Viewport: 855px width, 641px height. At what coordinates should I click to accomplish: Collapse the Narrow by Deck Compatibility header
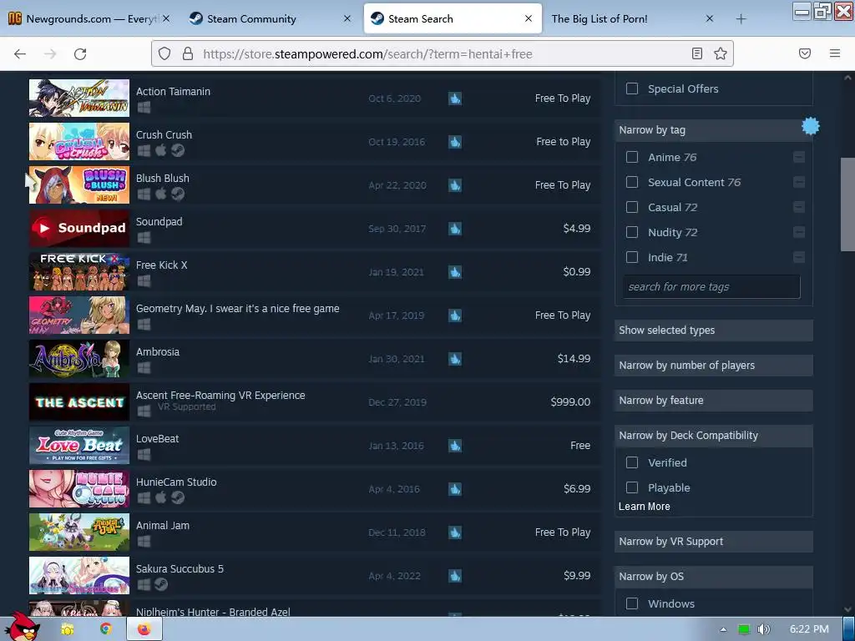[x=713, y=436]
